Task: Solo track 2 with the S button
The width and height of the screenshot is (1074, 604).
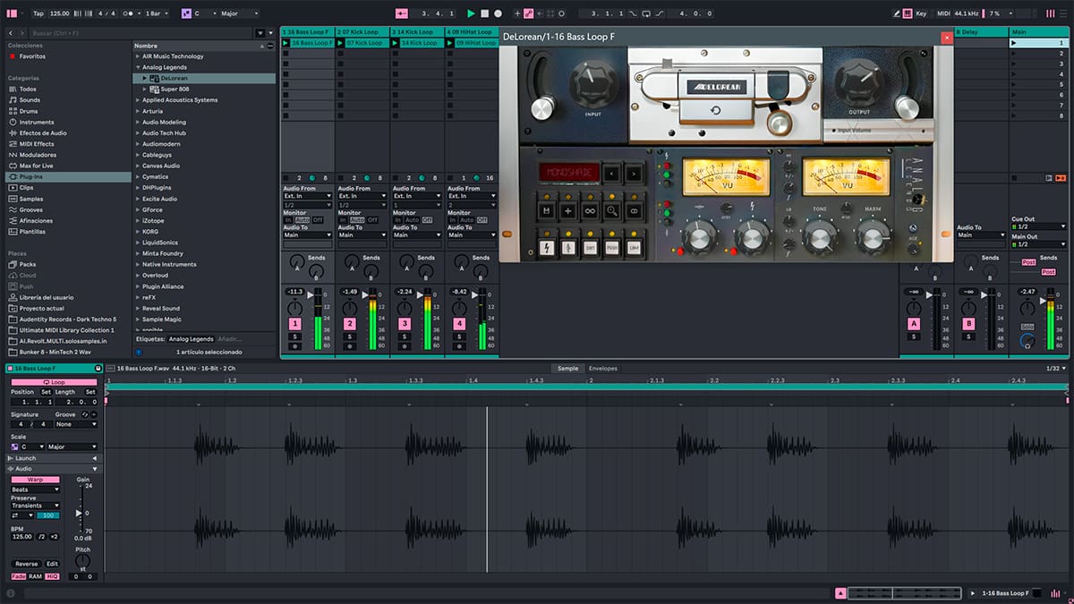Action: click(x=349, y=336)
